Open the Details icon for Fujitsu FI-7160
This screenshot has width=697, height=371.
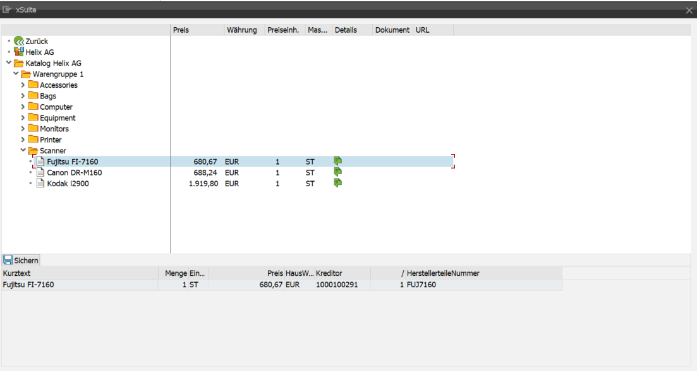click(x=337, y=161)
